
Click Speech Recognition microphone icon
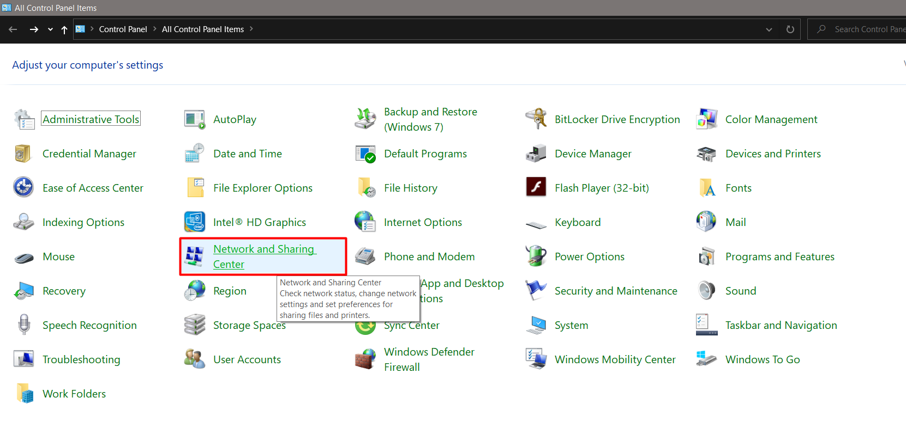pos(24,325)
